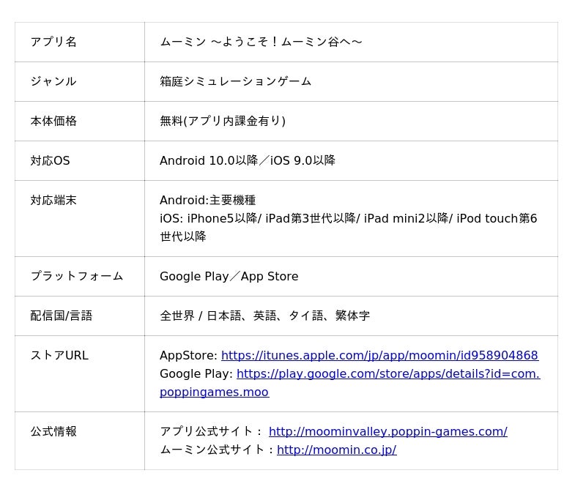Open the AppStore itunes.apple.com link
586x492 pixels.
click(x=379, y=356)
